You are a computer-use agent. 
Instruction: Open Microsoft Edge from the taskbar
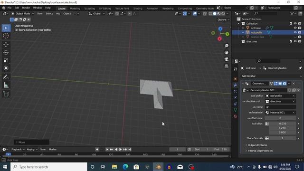click(125, 167)
